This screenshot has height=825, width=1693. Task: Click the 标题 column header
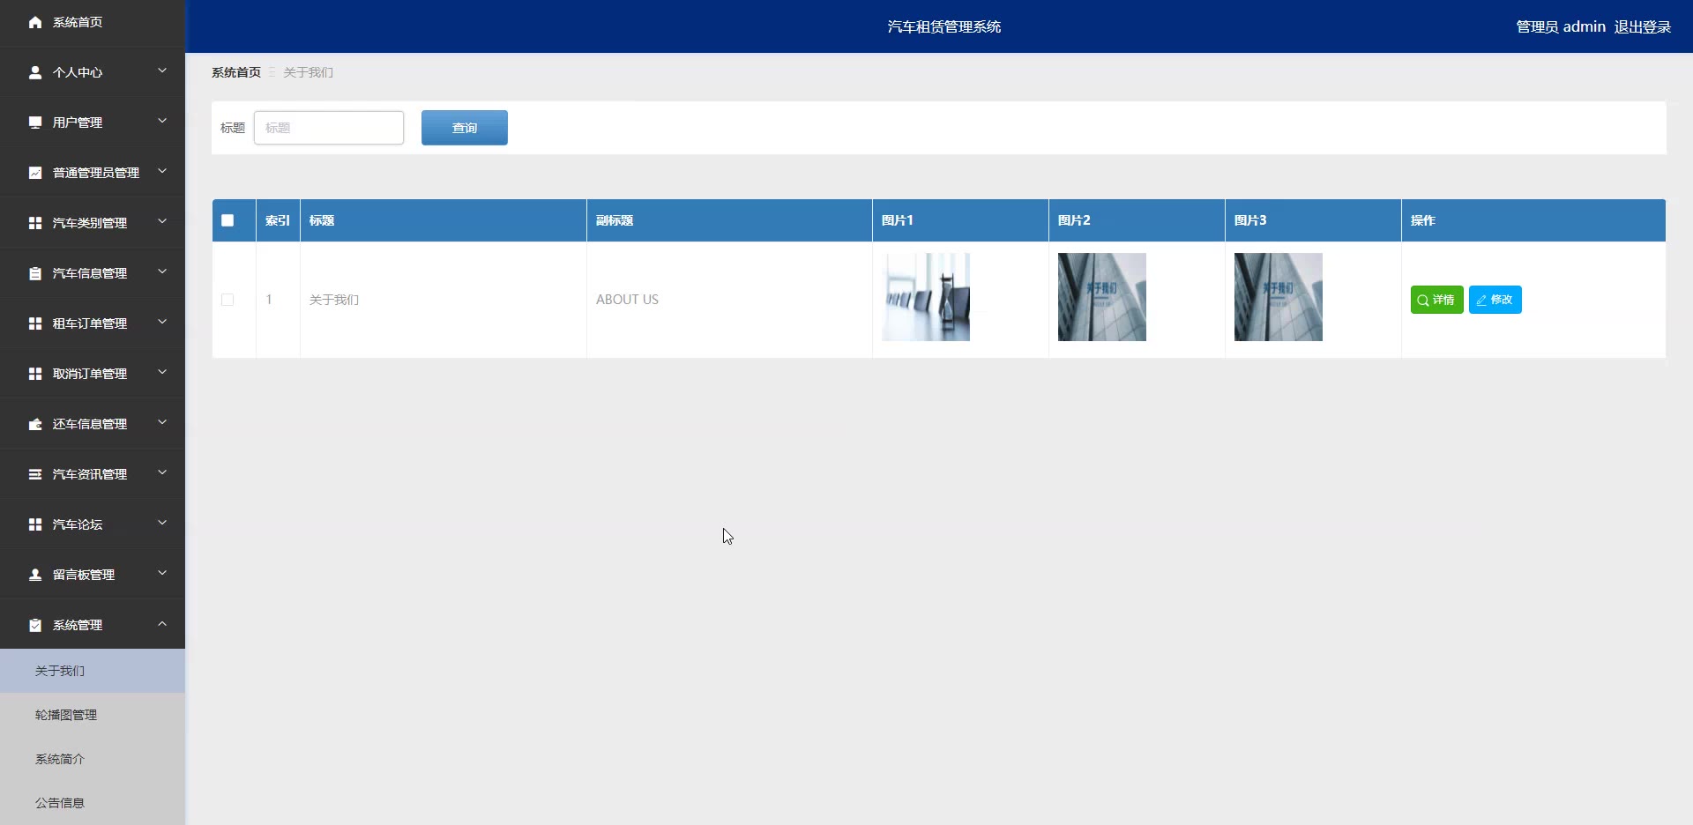pyautogui.click(x=444, y=220)
